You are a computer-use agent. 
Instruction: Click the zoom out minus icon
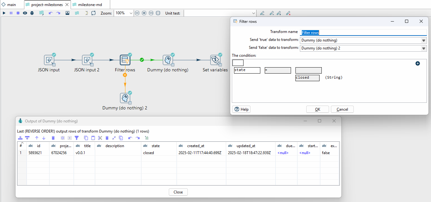pyautogui.click(x=137, y=13)
